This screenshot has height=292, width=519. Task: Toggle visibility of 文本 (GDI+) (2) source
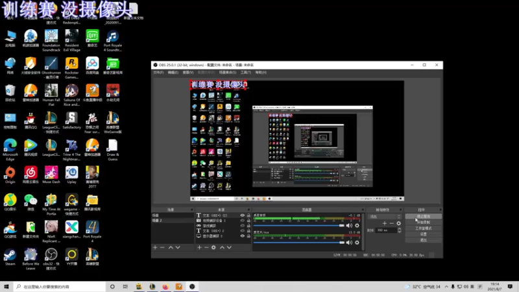pyautogui.click(x=242, y=215)
